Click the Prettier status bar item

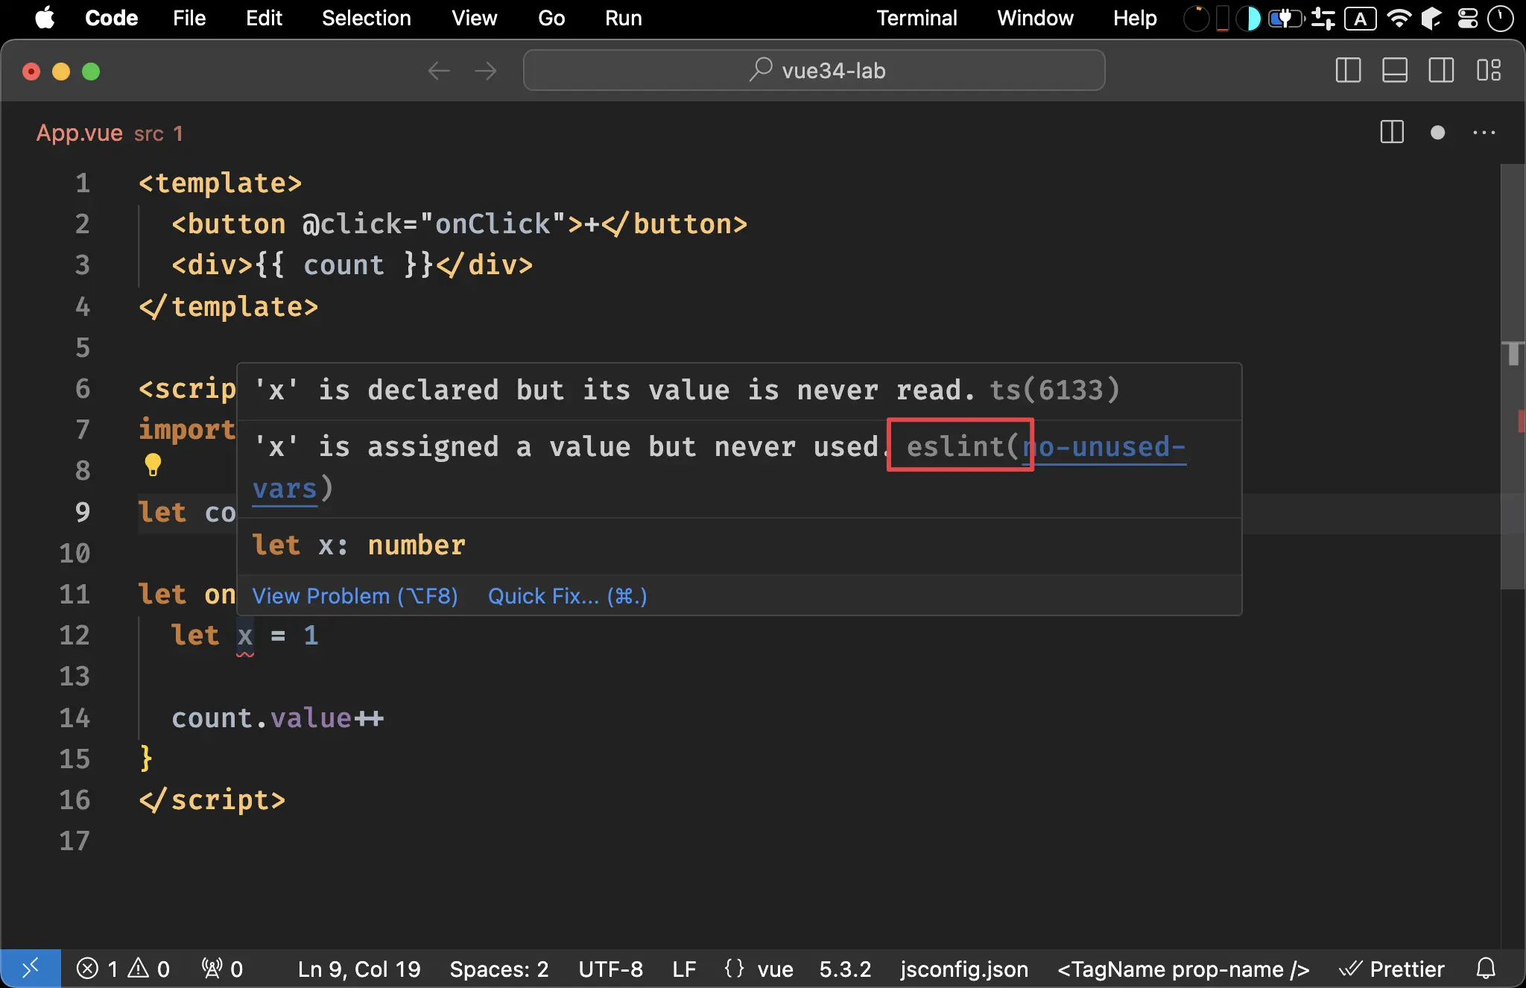[x=1392, y=969]
